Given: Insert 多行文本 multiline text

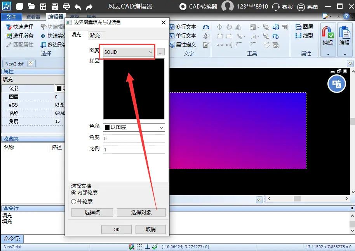Looking at the screenshot, I should click(x=183, y=27).
